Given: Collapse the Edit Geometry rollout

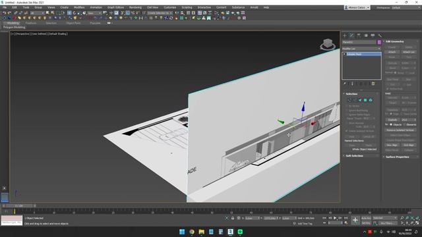Looking at the screenshot, I should (394, 41).
